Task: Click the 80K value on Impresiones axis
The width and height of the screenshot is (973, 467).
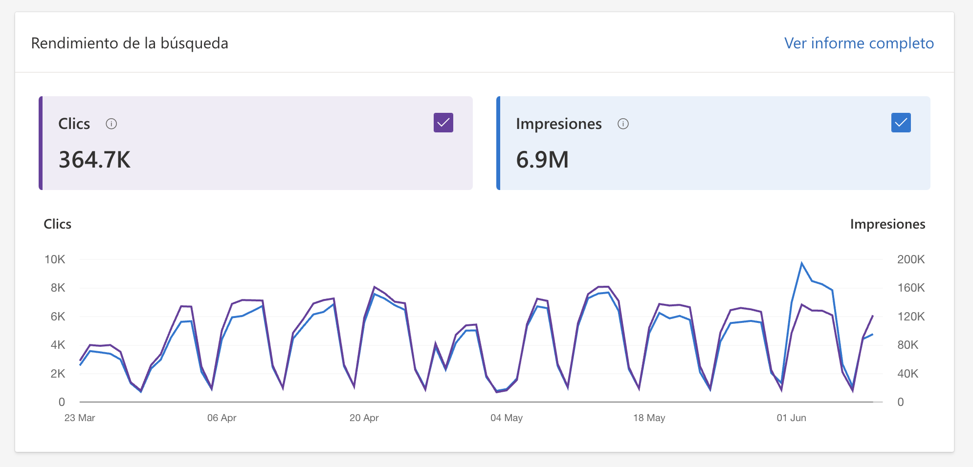Action: click(908, 345)
